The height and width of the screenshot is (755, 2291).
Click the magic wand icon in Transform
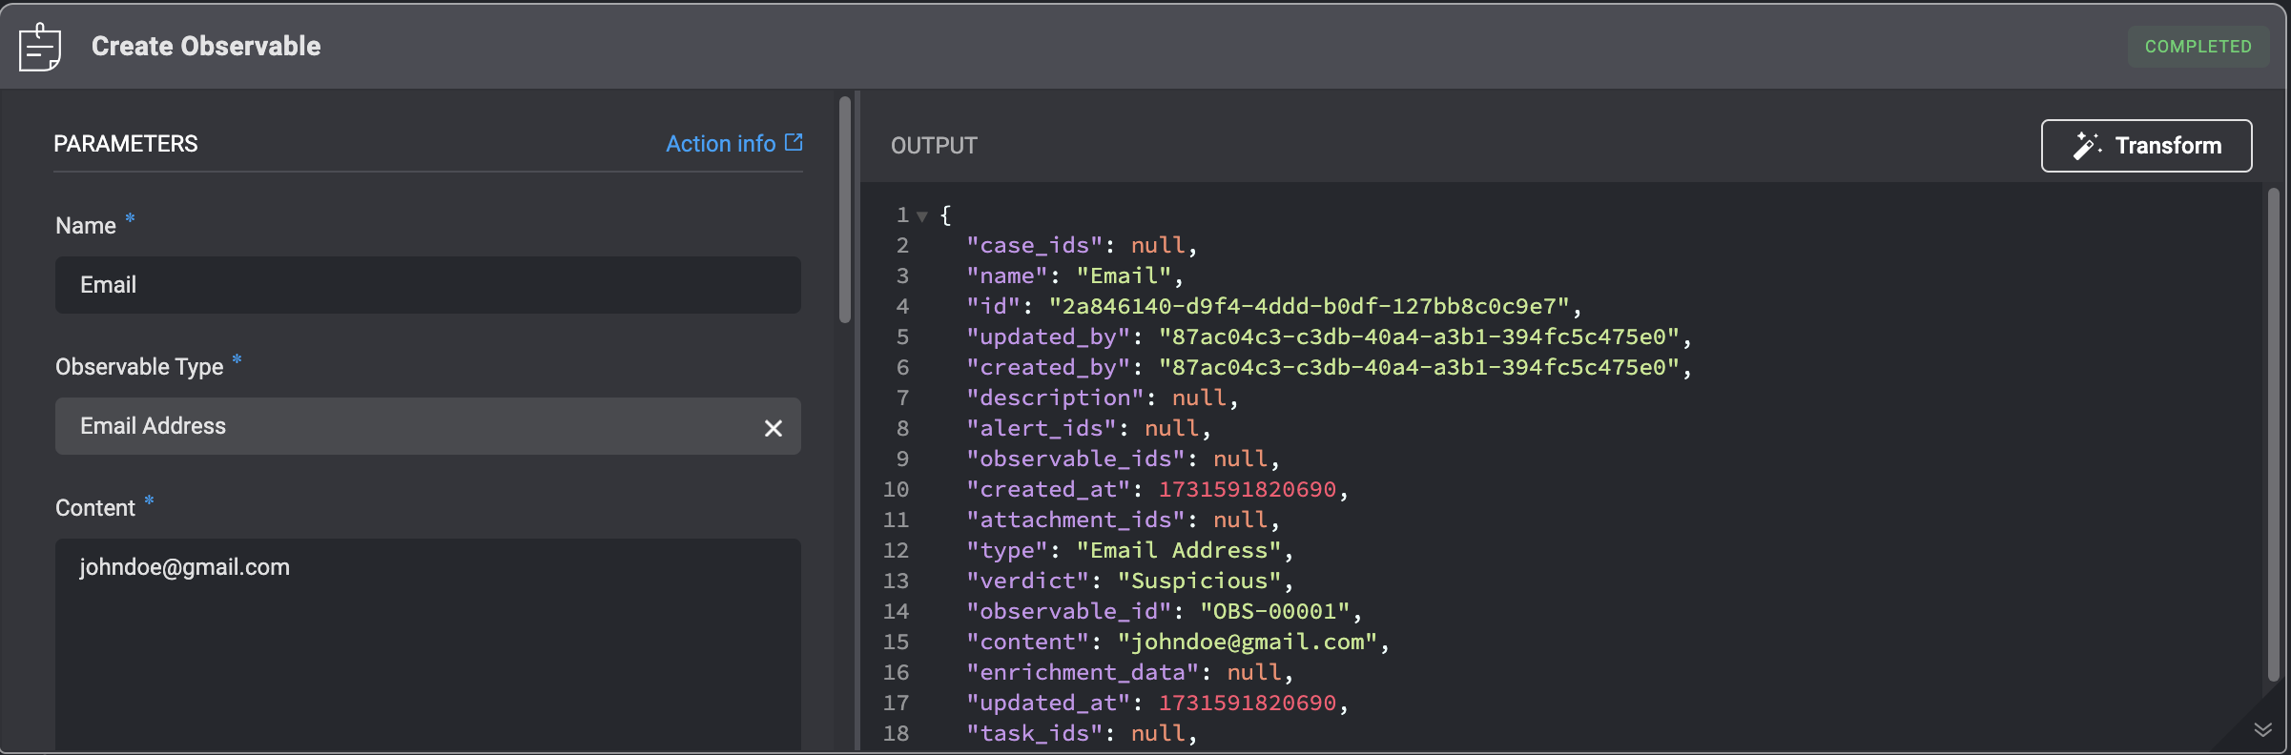coord(2086,146)
